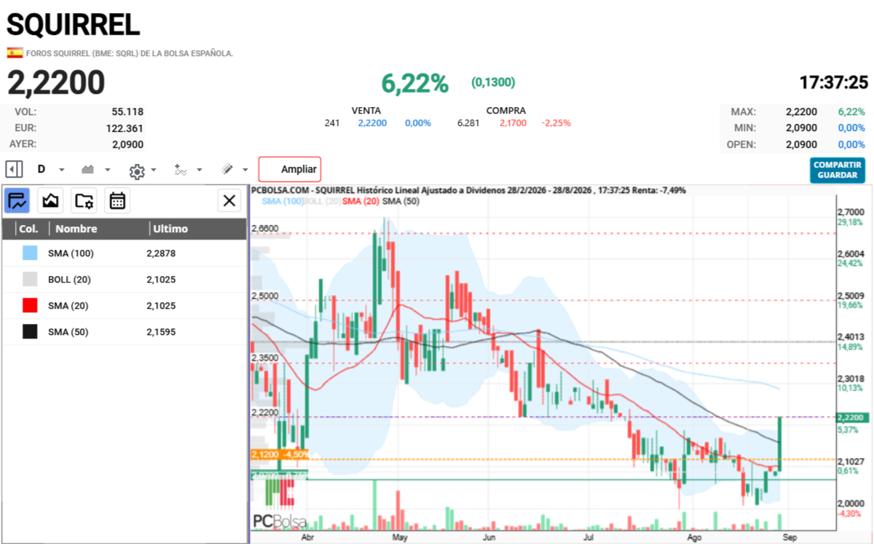Click the SMA (50) black swatch

tap(30, 332)
